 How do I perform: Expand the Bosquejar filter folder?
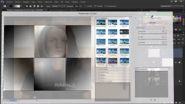pyautogui.click(x=96, y=69)
